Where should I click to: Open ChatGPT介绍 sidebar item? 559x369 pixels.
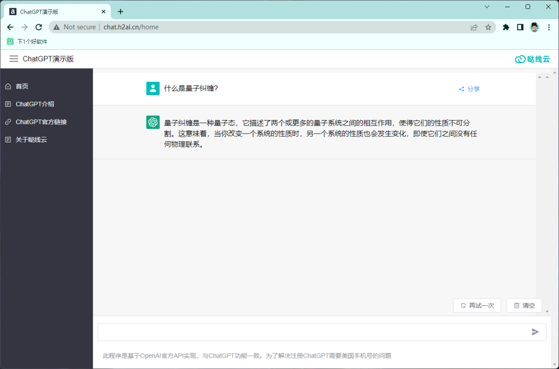pos(34,104)
